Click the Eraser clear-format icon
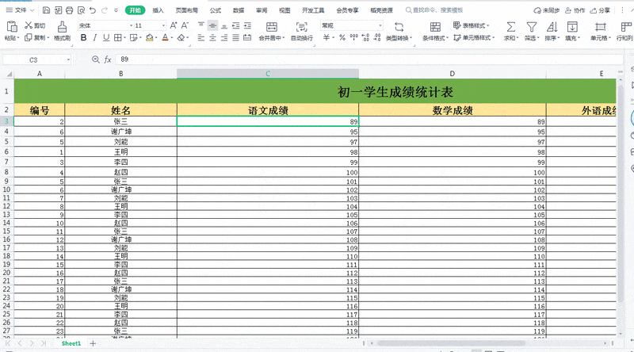The width and height of the screenshot is (634, 352). 181,37
